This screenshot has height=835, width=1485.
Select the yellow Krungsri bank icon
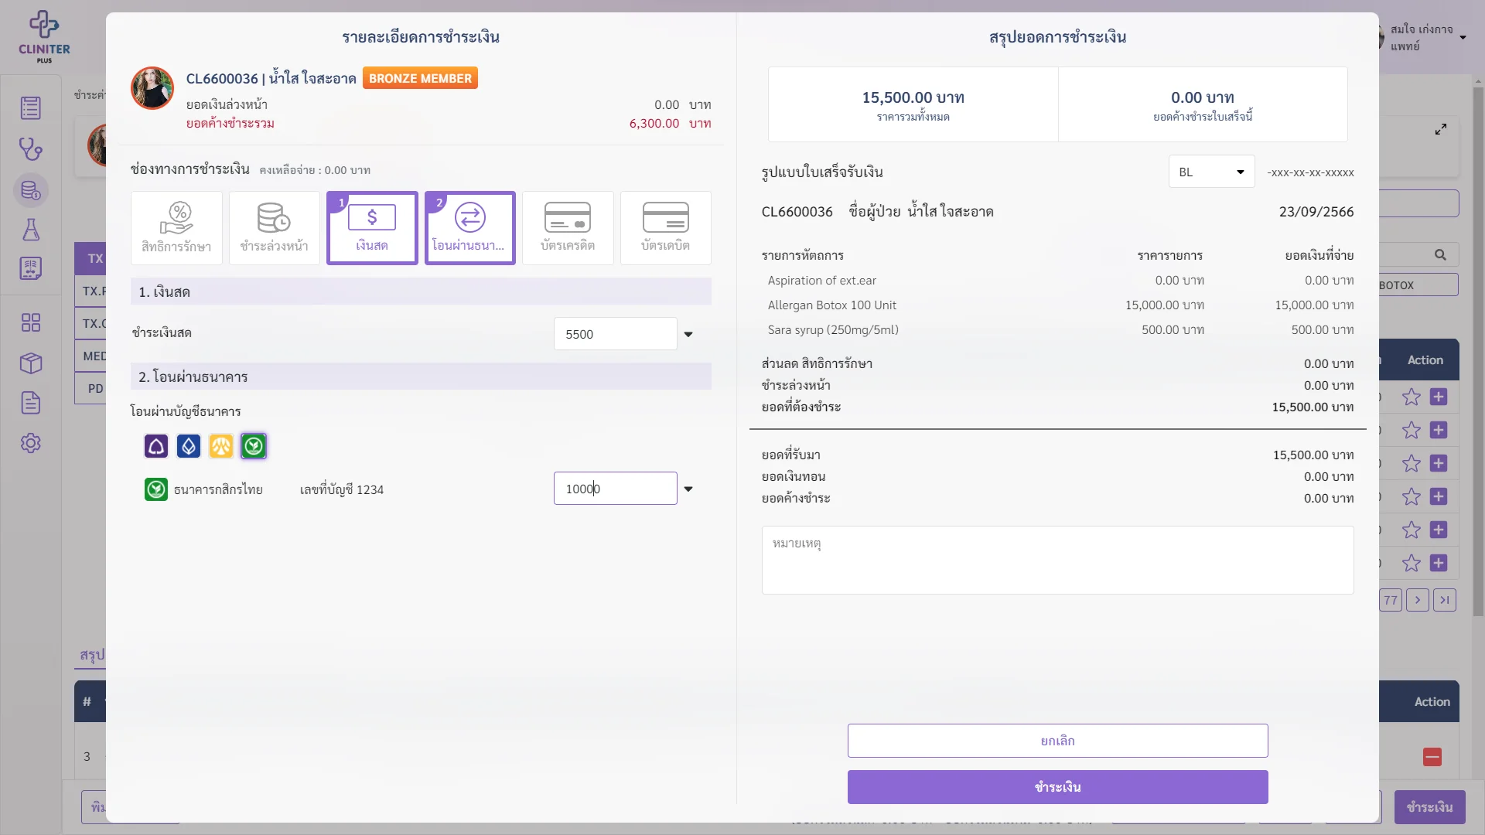[x=221, y=446]
